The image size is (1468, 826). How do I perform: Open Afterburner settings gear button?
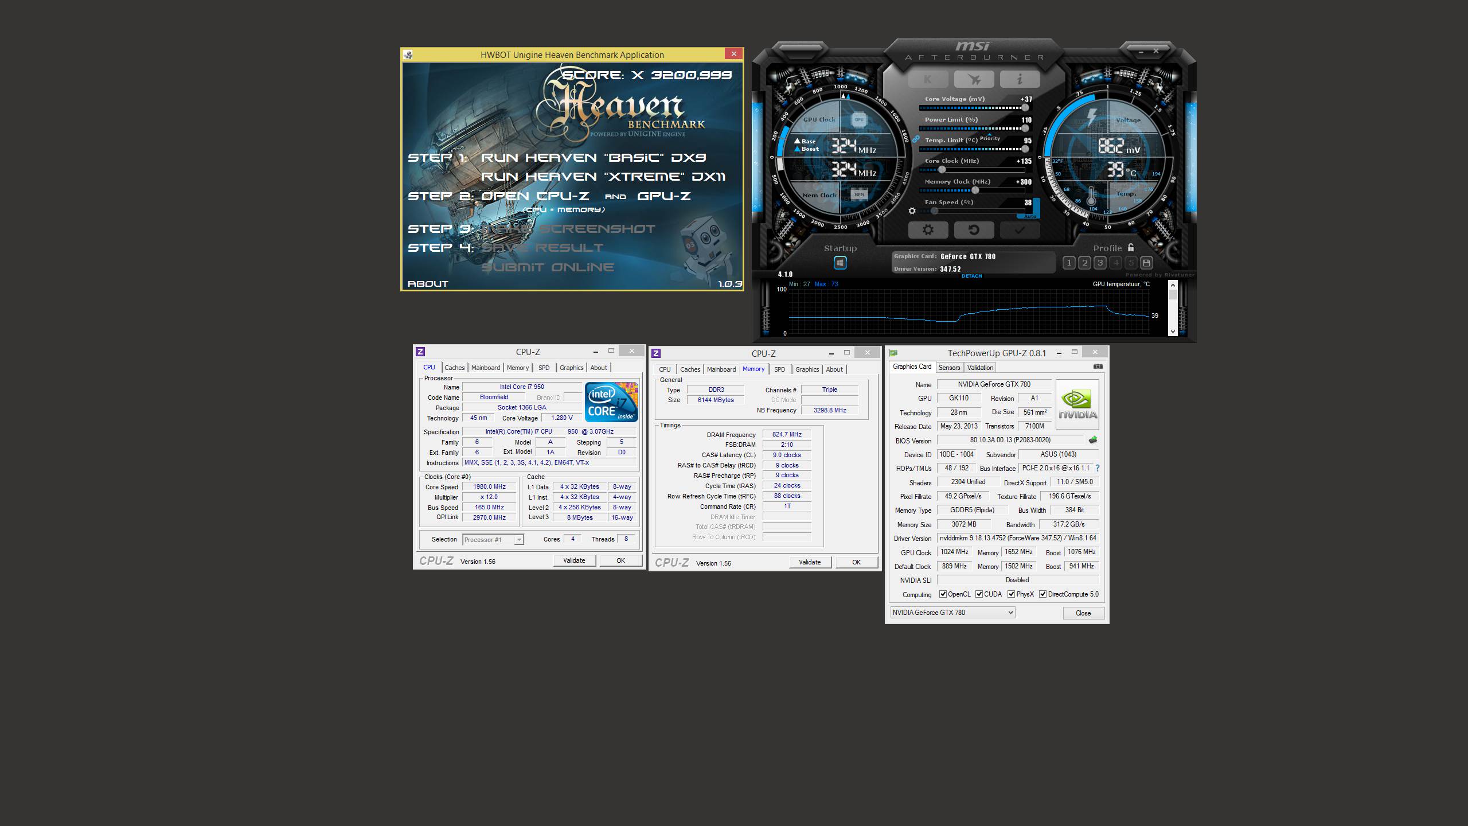(x=928, y=230)
